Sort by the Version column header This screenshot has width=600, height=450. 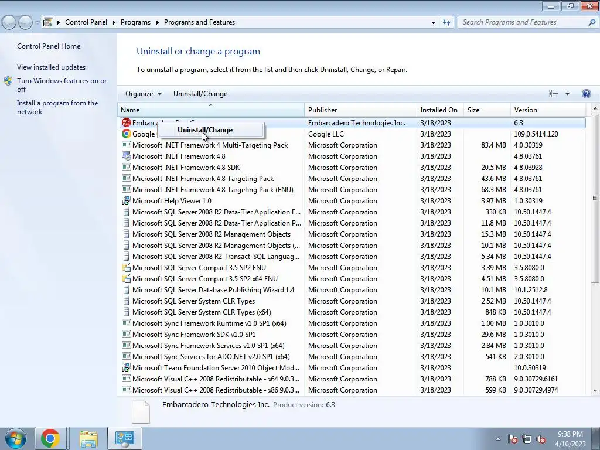pos(548,110)
